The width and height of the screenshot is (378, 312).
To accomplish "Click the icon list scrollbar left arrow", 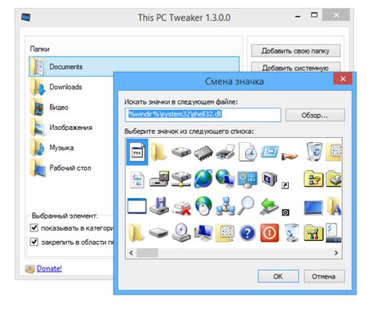I will pyautogui.click(x=131, y=252).
